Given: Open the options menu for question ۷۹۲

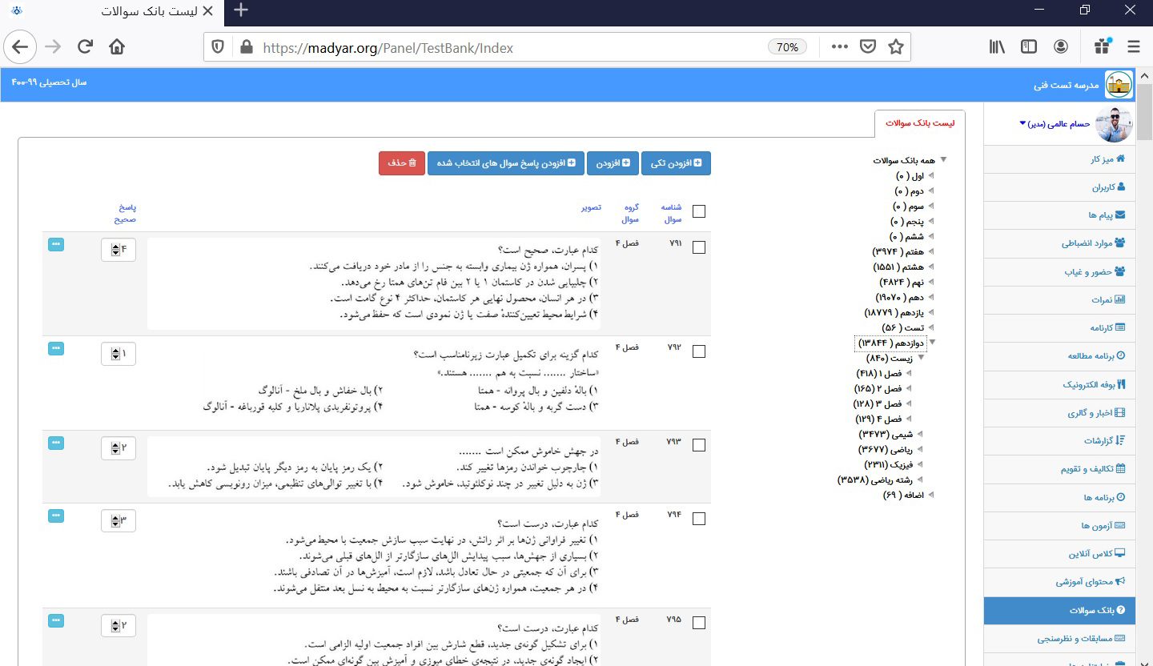Looking at the screenshot, I should pos(55,348).
